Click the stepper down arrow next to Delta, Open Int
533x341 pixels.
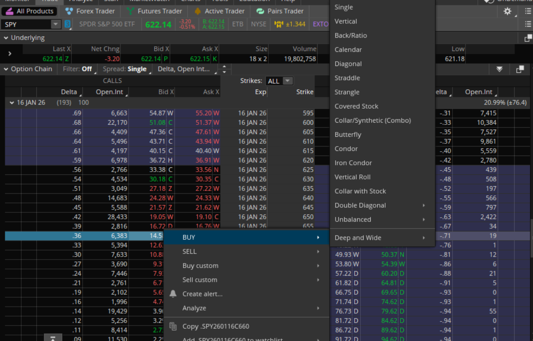click(224, 72)
